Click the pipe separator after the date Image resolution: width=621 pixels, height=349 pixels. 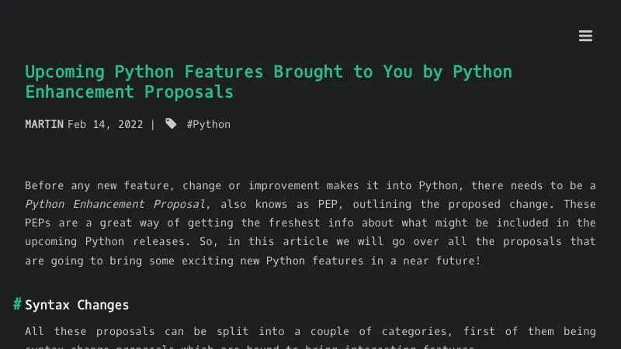[153, 124]
